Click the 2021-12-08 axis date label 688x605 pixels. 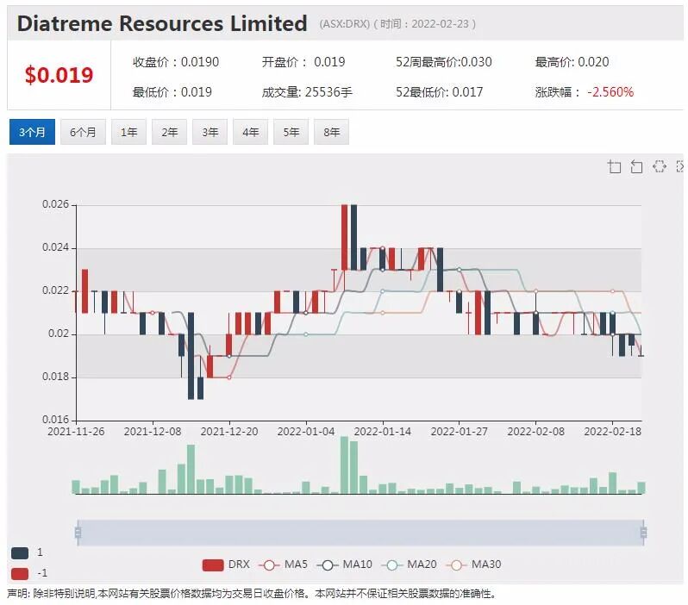(153, 432)
